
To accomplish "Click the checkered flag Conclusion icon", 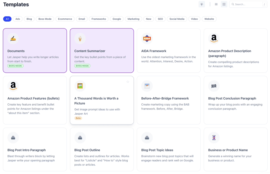I will coord(214,86).
